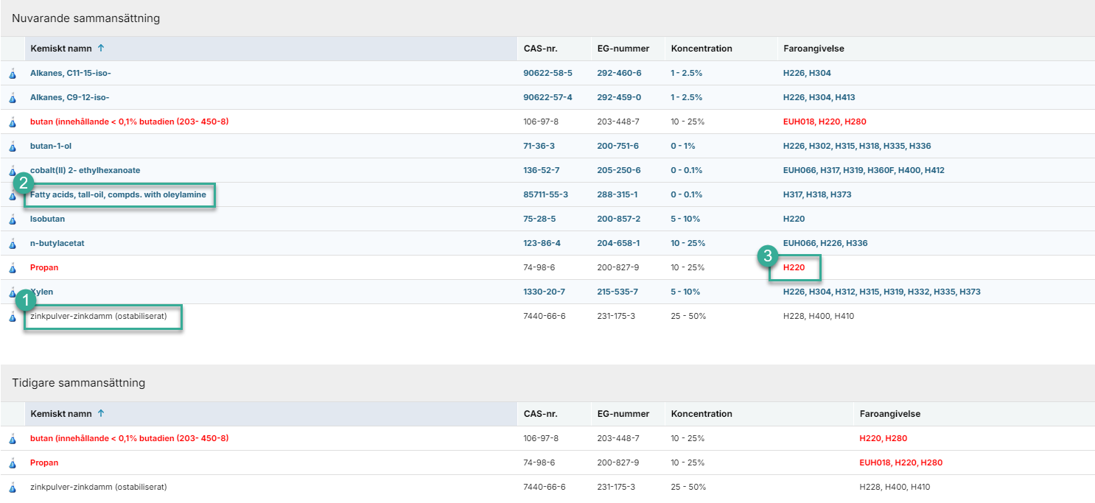Click flask icon for butan-1-ol
The image size is (1095, 503).
[x=13, y=147]
